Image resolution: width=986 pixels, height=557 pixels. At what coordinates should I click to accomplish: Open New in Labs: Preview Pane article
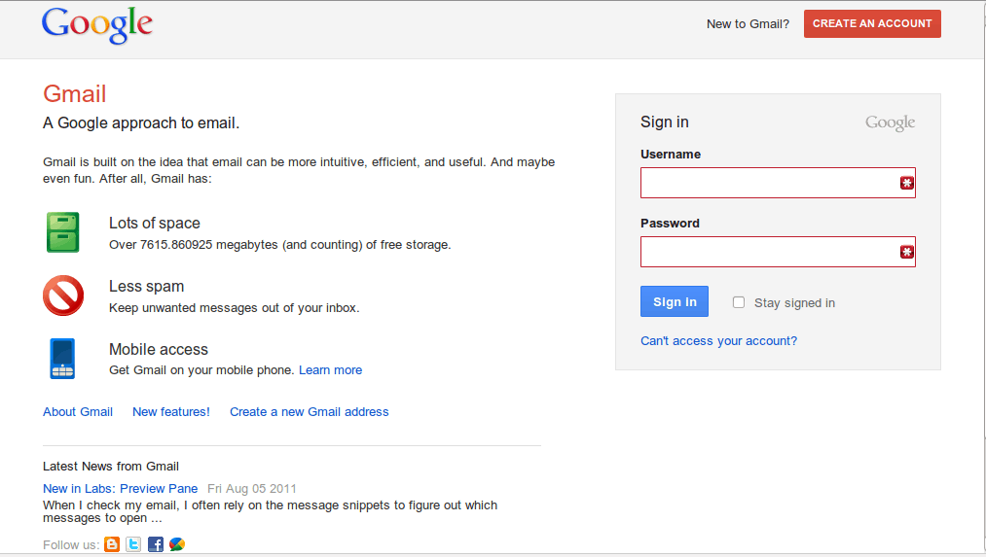click(120, 489)
